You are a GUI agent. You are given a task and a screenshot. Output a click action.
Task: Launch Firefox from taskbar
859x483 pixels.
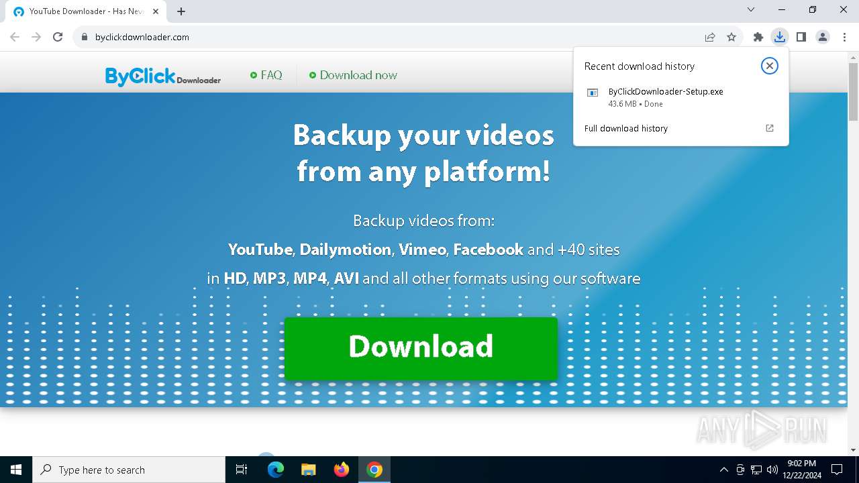342,470
